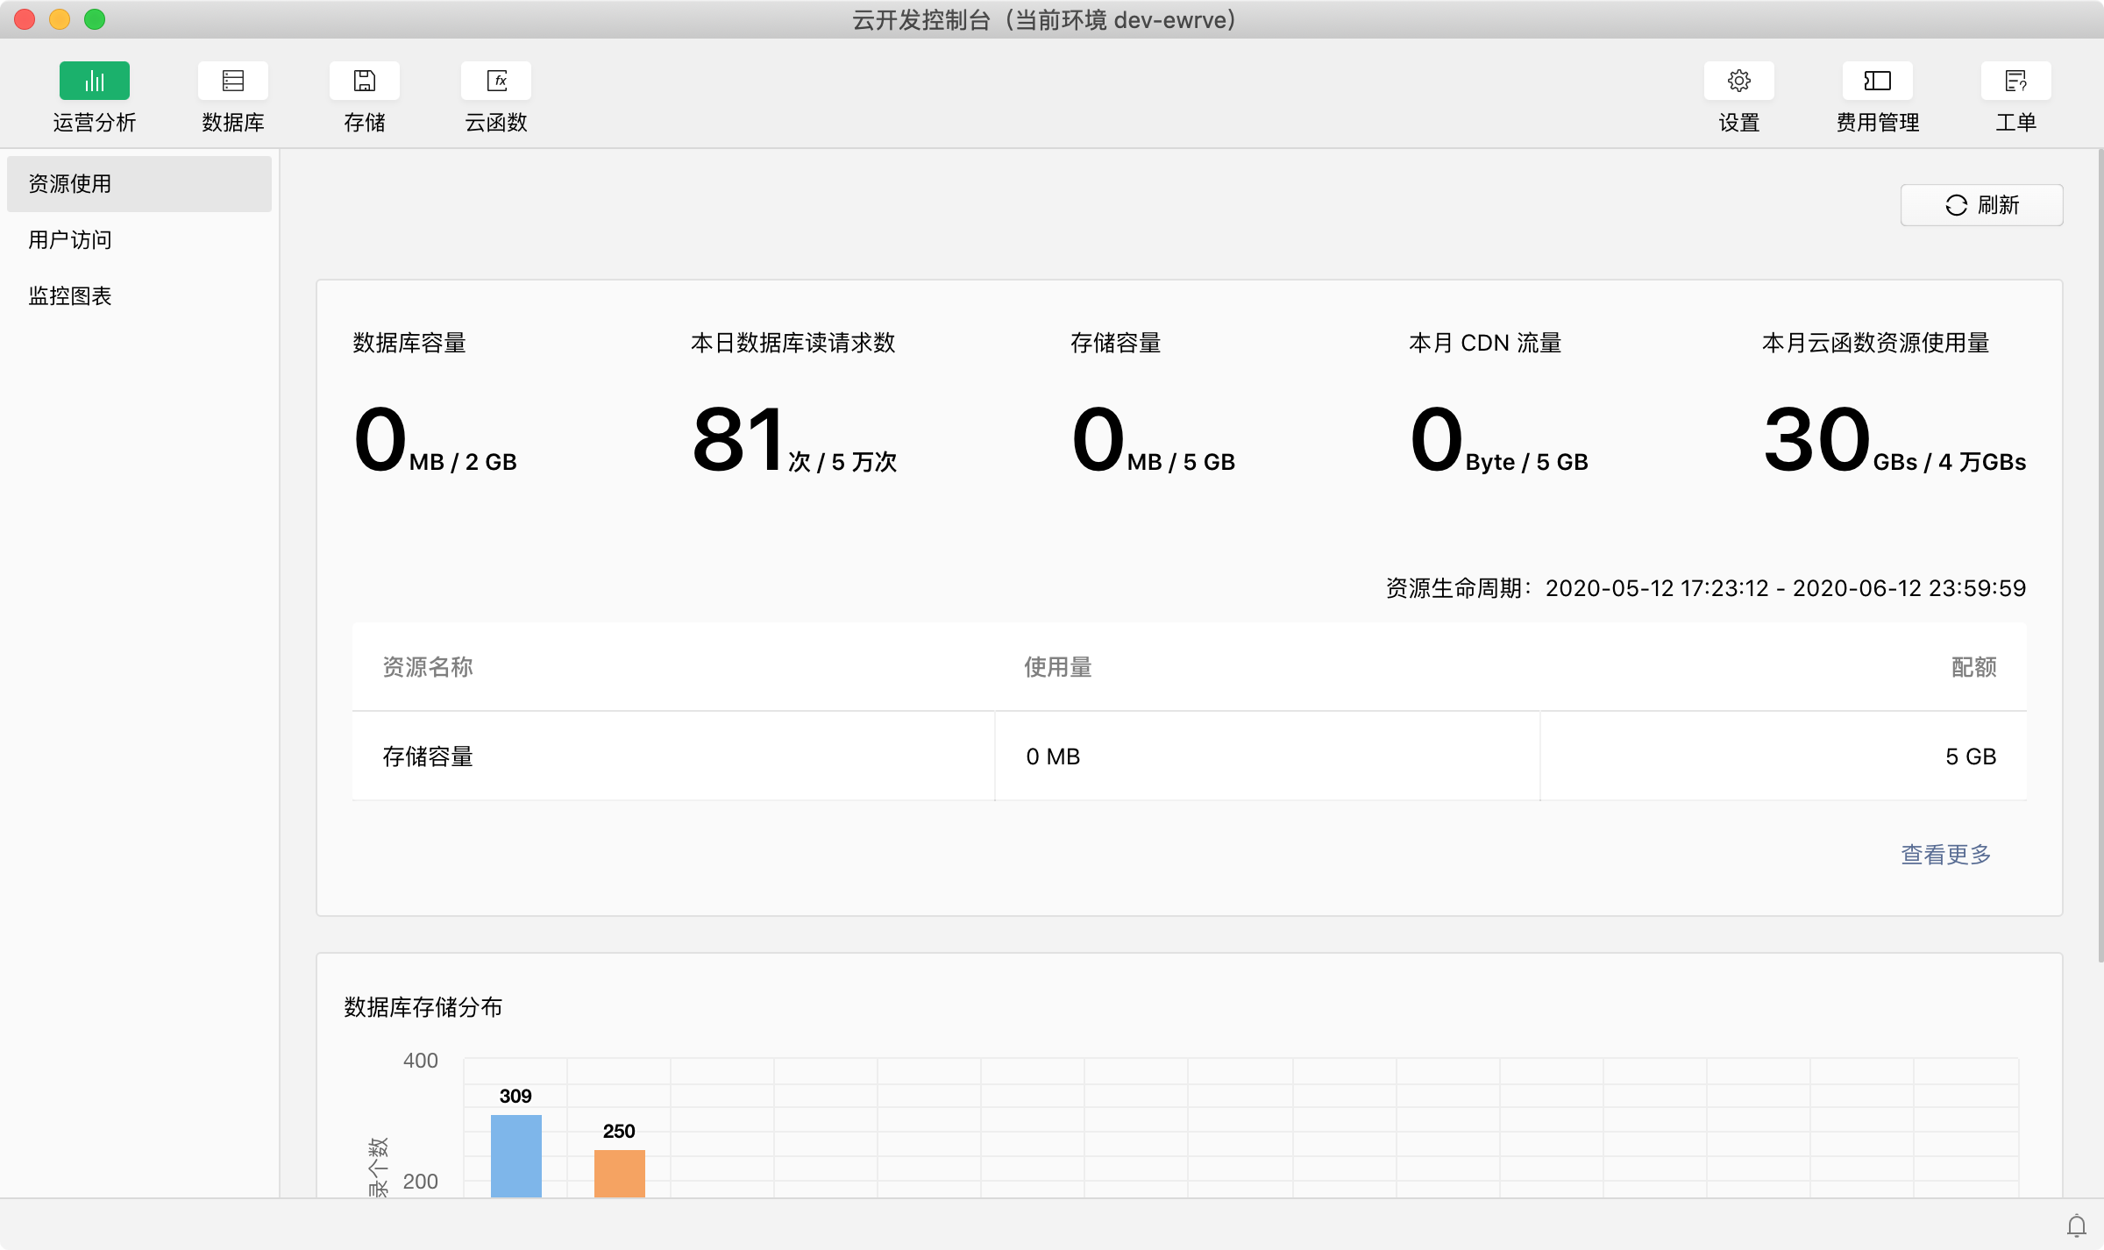The width and height of the screenshot is (2104, 1250).
Task: Click the blue bar labeled 309
Action: coord(516,1155)
